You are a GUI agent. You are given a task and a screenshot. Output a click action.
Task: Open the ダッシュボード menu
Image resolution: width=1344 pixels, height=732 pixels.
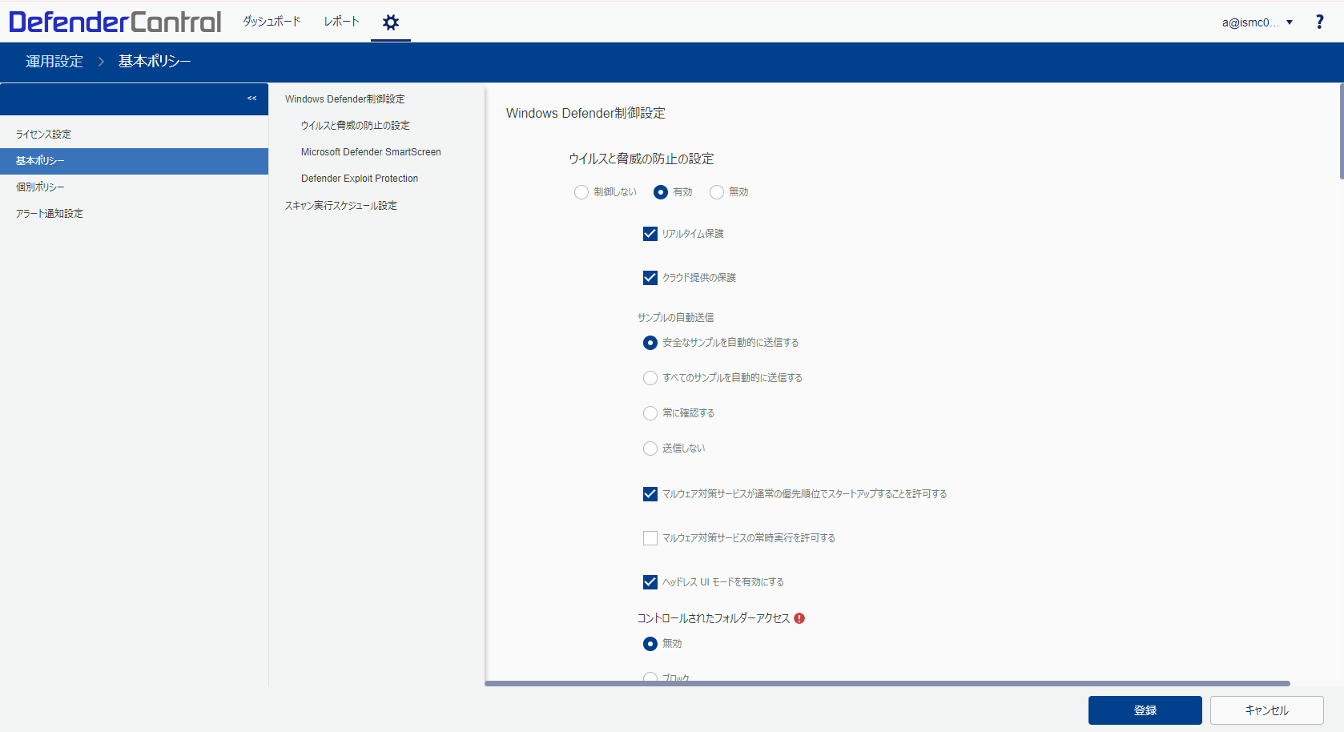coord(272,22)
